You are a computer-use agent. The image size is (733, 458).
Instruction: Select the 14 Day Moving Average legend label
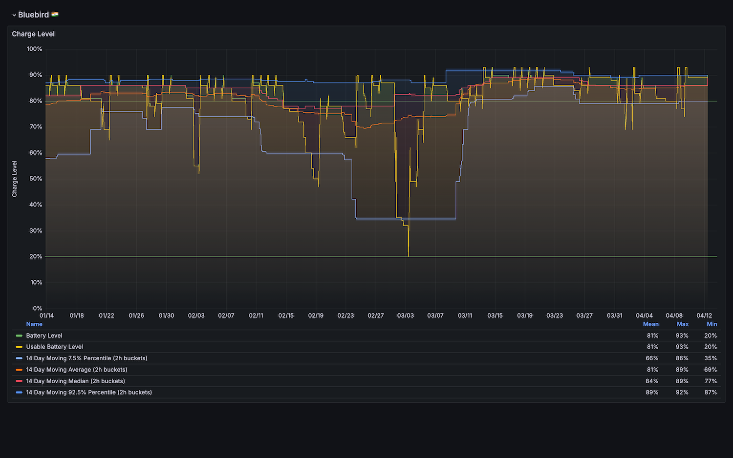[x=76, y=370]
